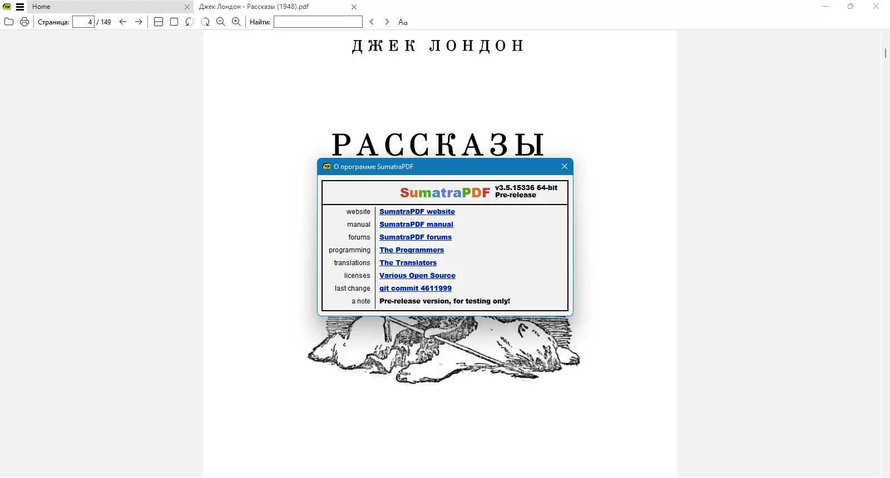Screen dimensions: 890x478
Task: Click the '/ 149' total pages text
Action: coord(104,22)
